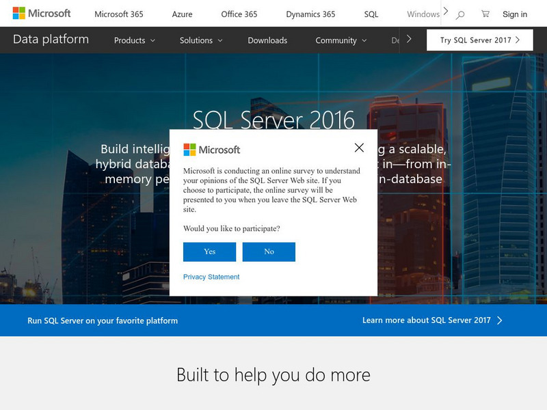The height and width of the screenshot is (410, 547).
Task: Click Data platform title
Action: point(51,40)
